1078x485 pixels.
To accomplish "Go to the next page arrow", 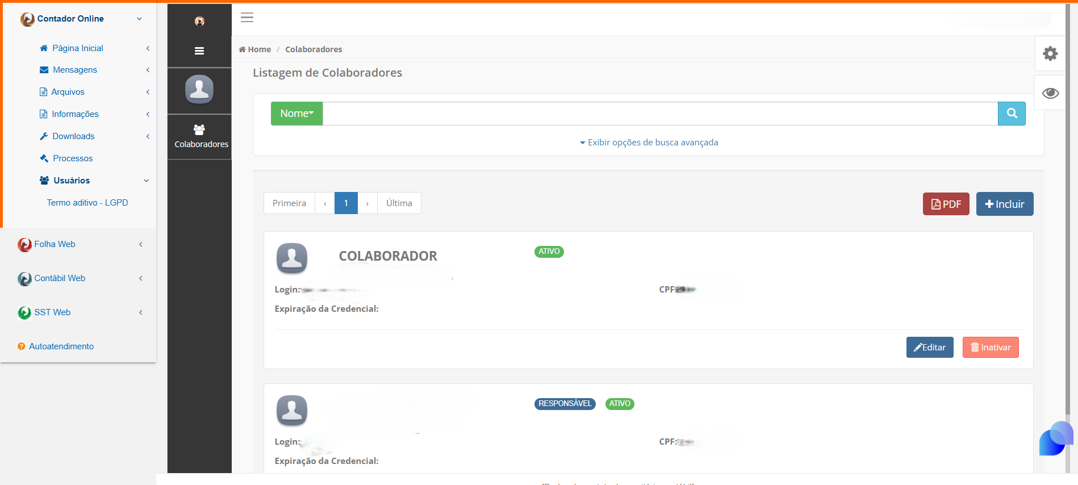I will tap(367, 203).
